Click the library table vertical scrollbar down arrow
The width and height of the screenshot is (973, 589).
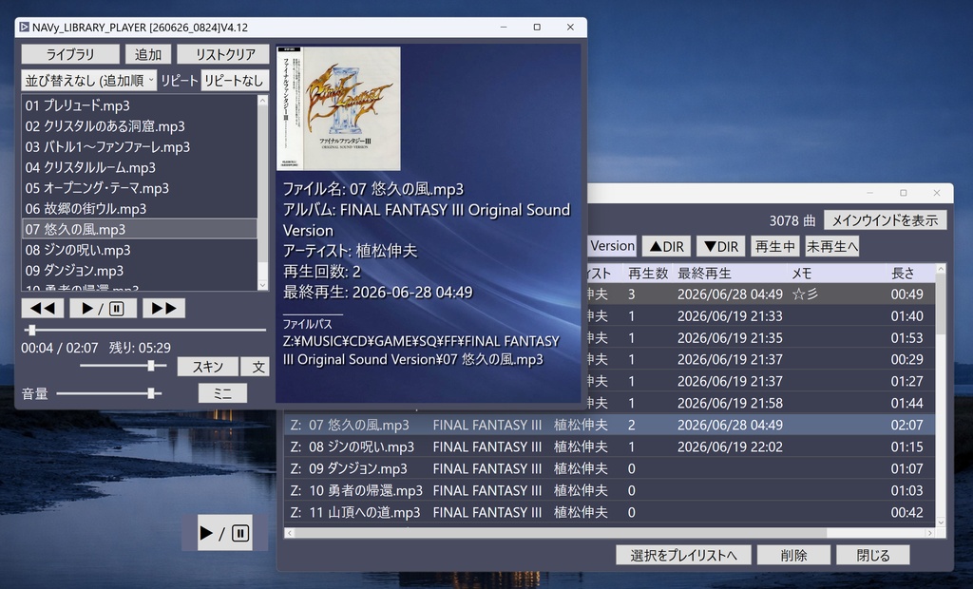941,522
